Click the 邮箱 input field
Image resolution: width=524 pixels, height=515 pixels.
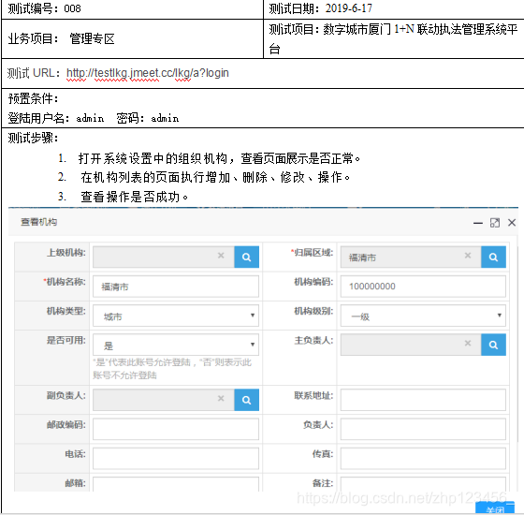tap(176, 484)
